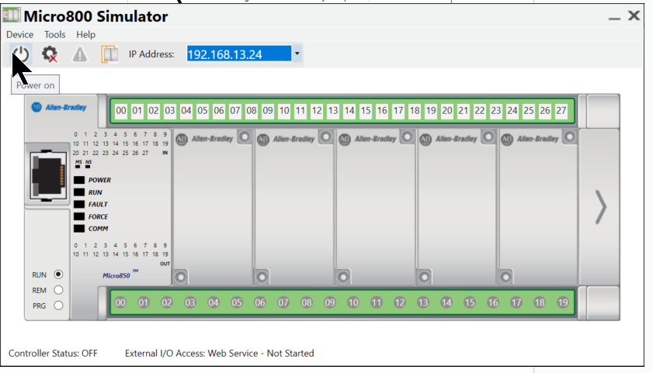Screen dimensions: 653x373
Task: Click the fourth expansion module slot
Action: 457,207
